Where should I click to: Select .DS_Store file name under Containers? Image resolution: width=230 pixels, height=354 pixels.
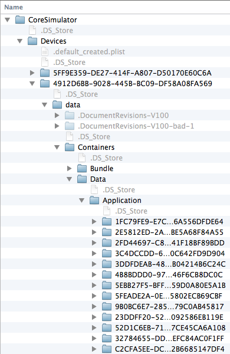107,158
